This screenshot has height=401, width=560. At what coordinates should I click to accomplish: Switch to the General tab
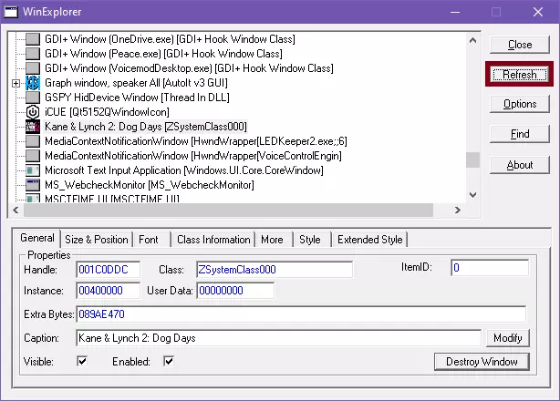[37, 238]
